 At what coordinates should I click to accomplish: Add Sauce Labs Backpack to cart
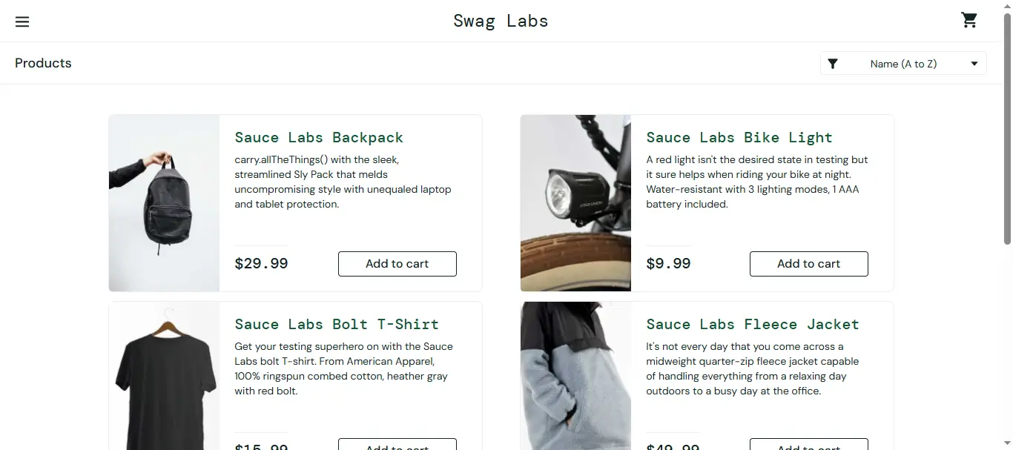[x=397, y=264]
